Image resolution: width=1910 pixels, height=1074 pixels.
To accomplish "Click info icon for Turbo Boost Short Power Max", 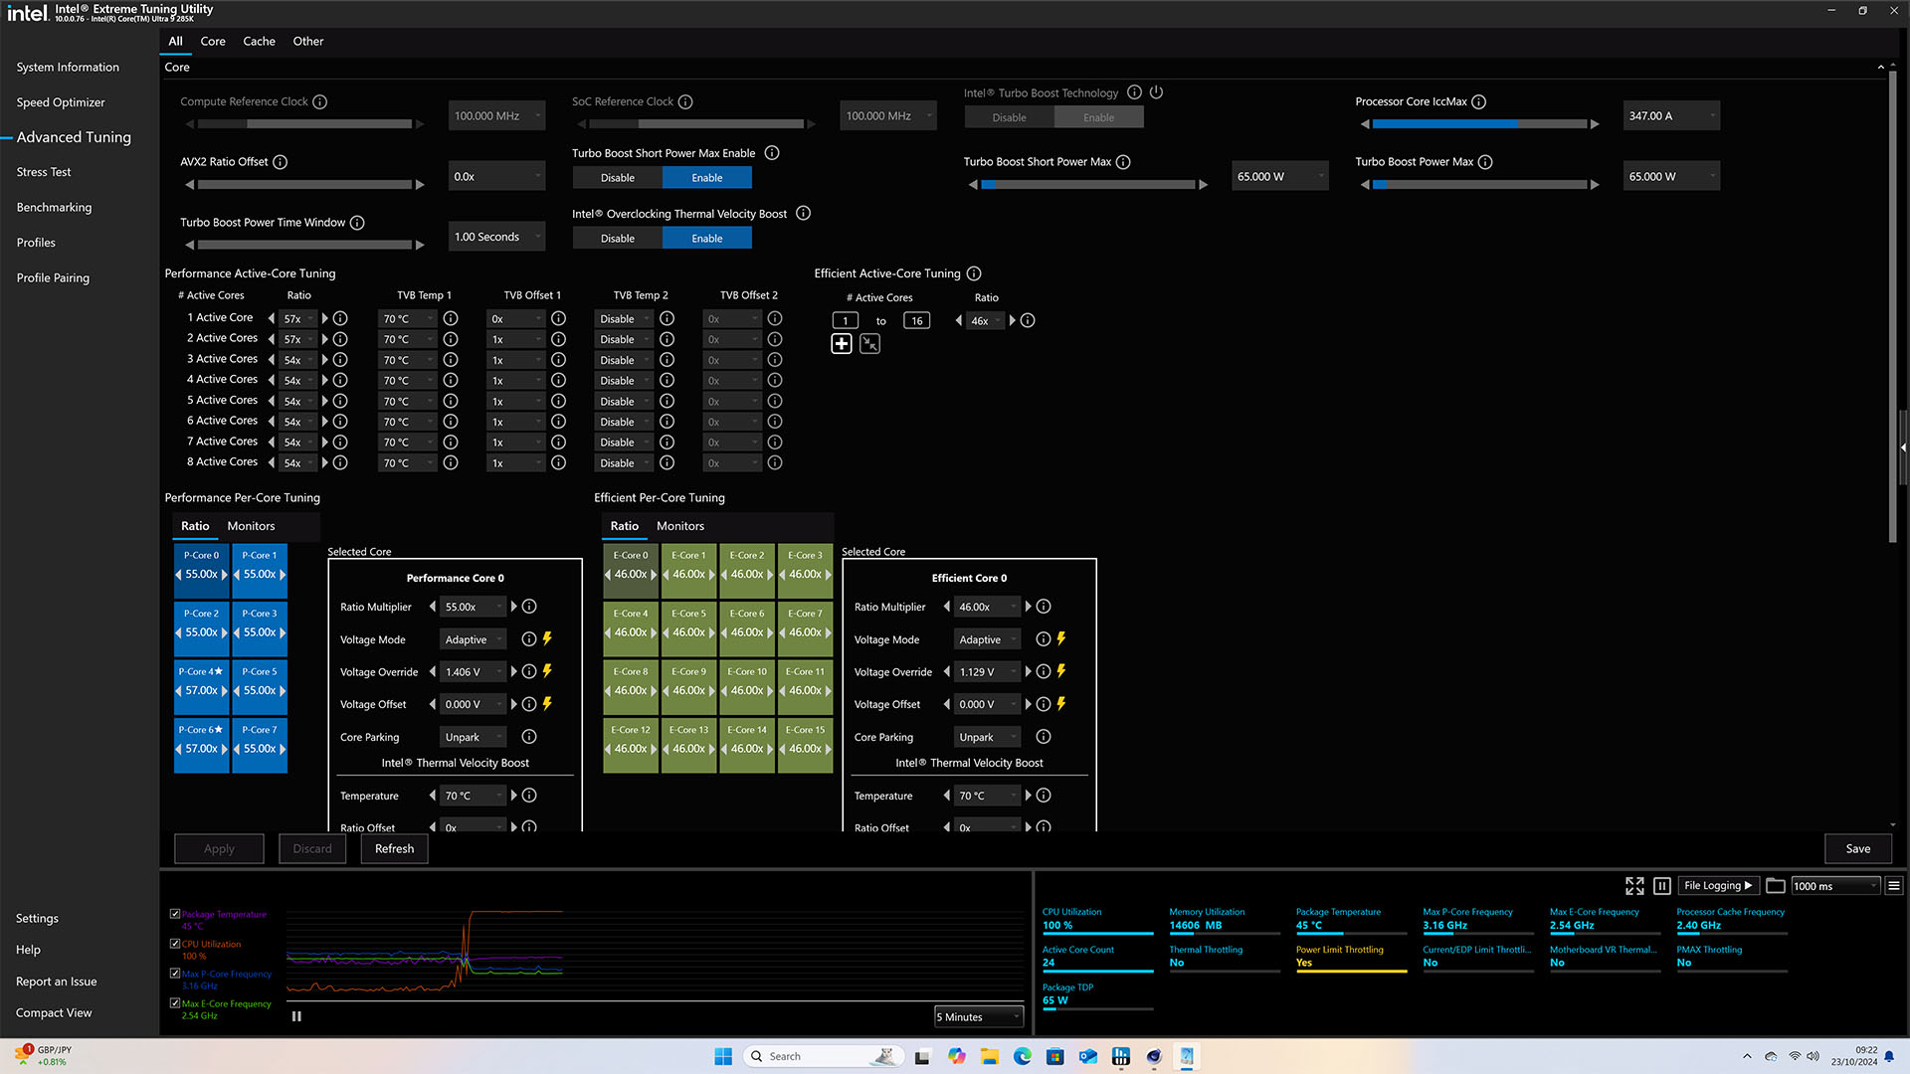I will (x=1123, y=162).
